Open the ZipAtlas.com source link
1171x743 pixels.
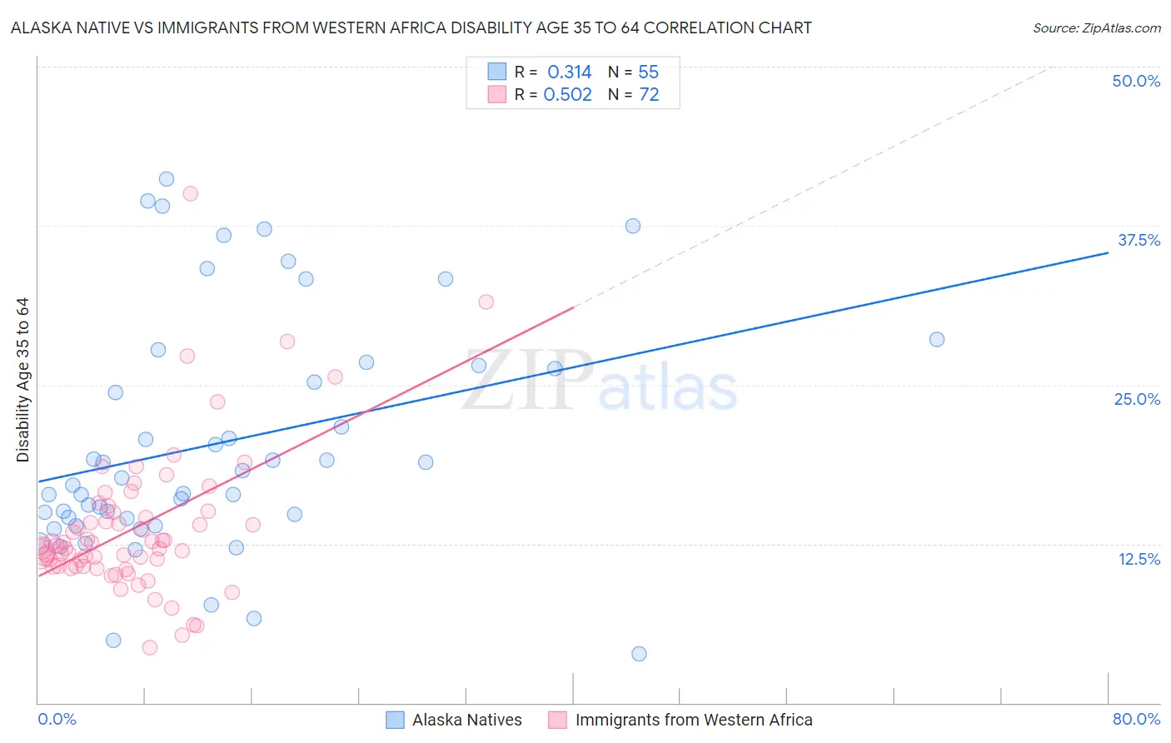pyautogui.click(x=1097, y=28)
